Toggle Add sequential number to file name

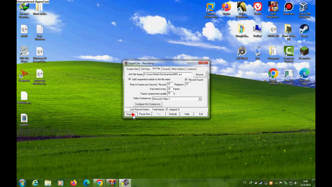click(x=130, y=79)
